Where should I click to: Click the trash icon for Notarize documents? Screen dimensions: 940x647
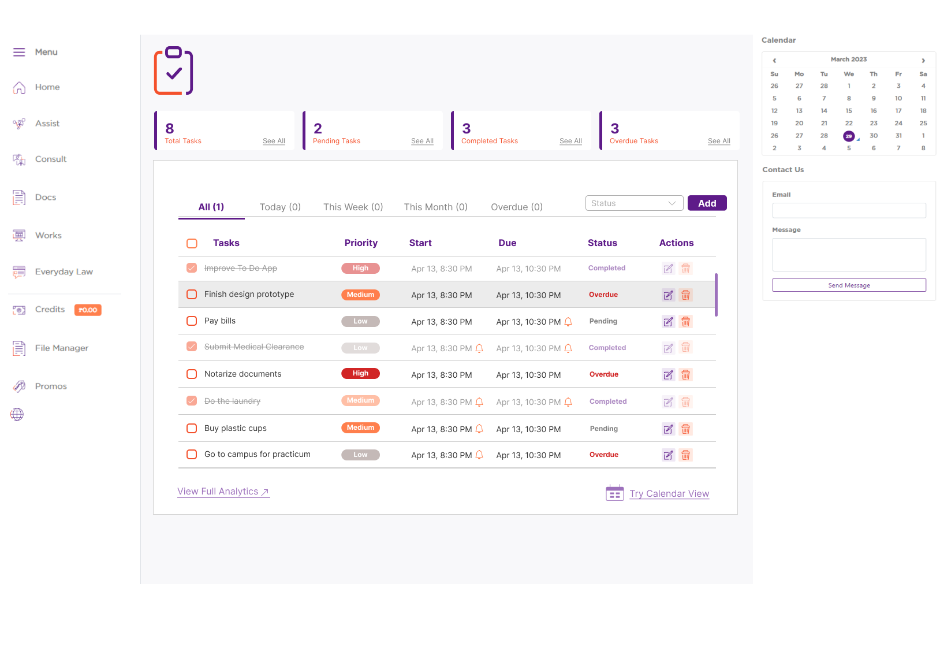click(685, 375)
